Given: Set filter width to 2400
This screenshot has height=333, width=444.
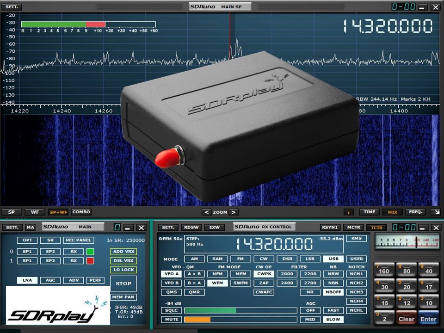Looking at the screenshot, I should pos(287,283).
